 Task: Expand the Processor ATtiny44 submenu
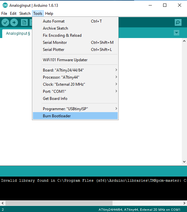(x=75, y=77)
